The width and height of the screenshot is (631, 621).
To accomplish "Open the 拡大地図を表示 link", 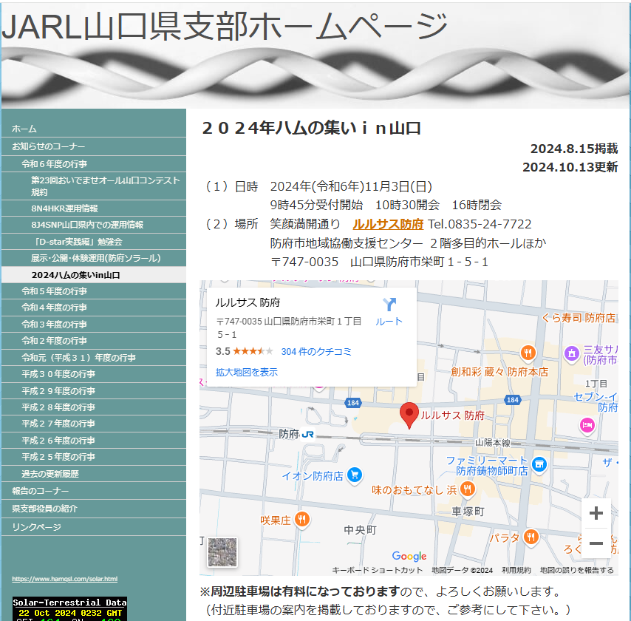I will pos(247,372).
